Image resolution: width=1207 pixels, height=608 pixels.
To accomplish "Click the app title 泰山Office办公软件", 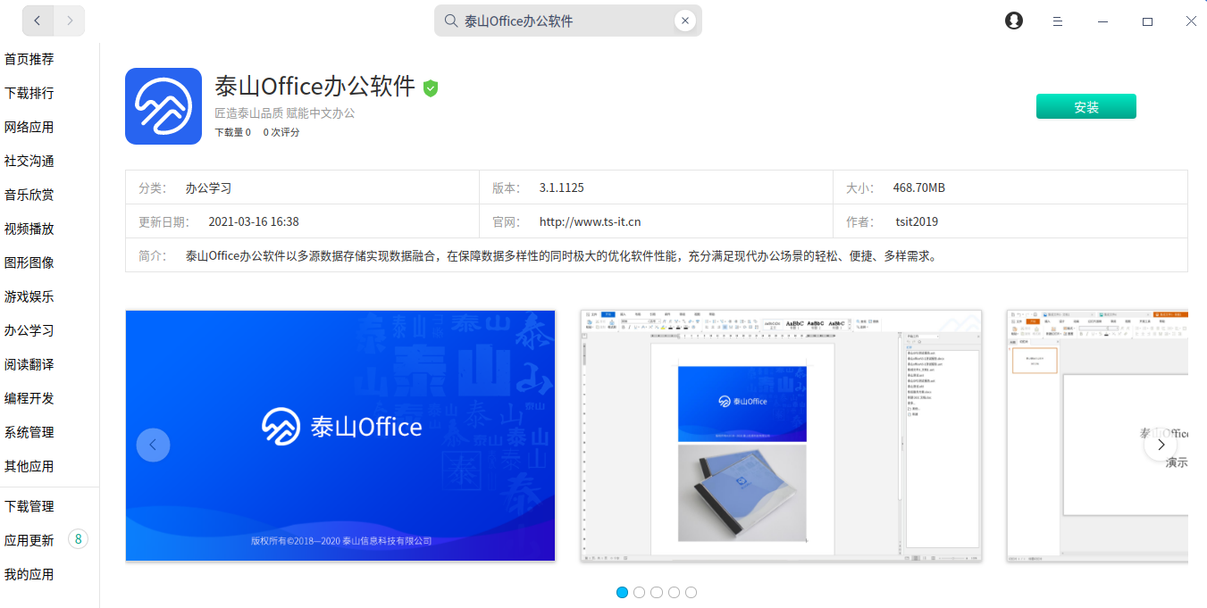I will click(x=315, y=87).
